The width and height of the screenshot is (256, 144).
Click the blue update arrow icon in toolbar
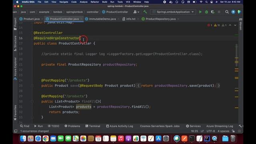[233, 12]
